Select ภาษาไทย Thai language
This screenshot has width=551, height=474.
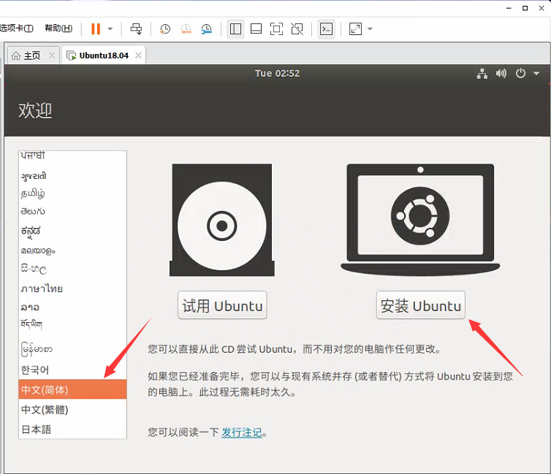pos(72,288)
